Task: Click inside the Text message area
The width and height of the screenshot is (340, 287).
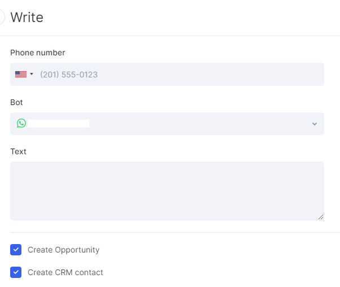Action: coord(167,191)
